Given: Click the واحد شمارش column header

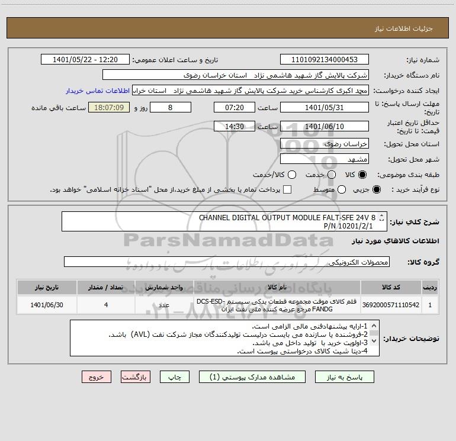Looking at the screenshot, I should click(x=164, y=287).
